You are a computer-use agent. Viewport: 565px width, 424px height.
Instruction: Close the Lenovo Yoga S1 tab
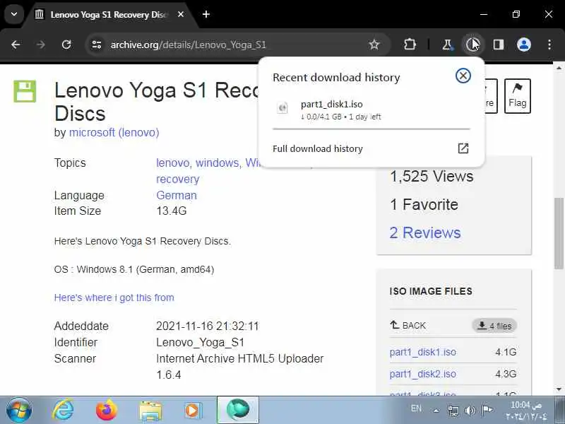pos(181,14)
